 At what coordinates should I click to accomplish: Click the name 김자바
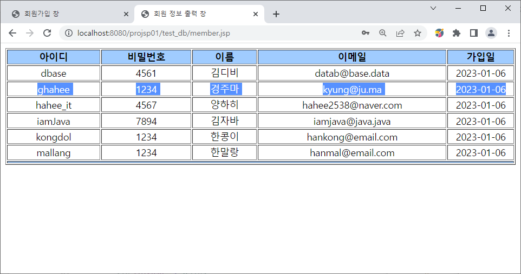(225, 121)
